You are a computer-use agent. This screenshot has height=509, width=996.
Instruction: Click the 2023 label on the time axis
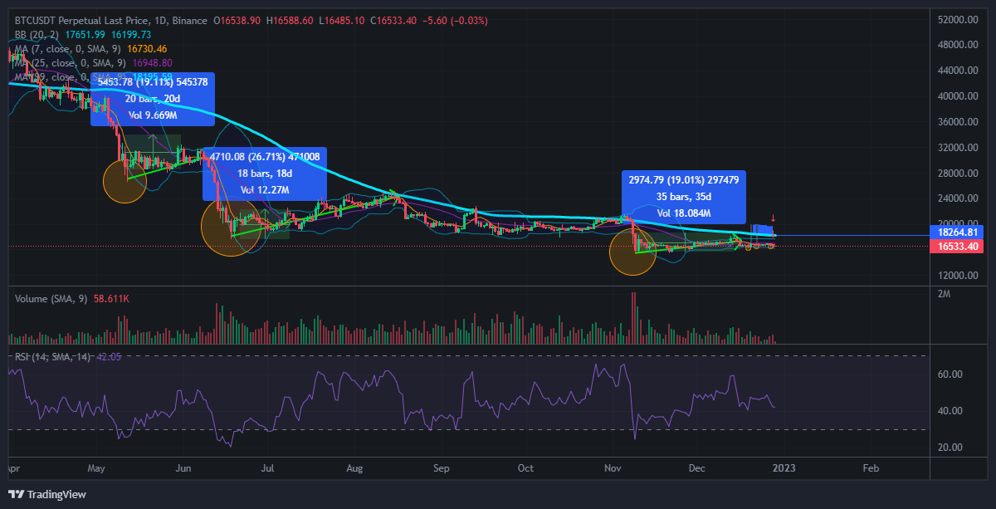pyautogui.click(x=784, y=467)
